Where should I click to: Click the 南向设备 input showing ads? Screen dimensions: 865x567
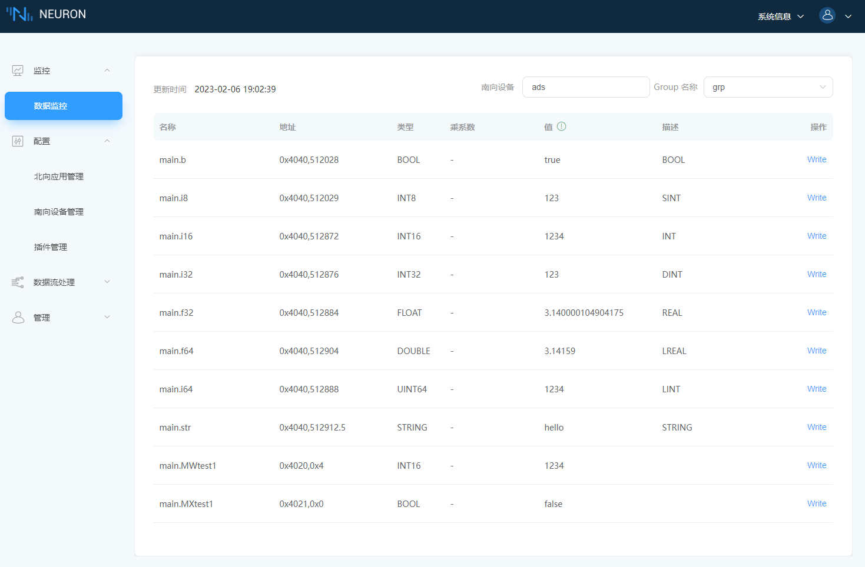(x=586, y=86)
